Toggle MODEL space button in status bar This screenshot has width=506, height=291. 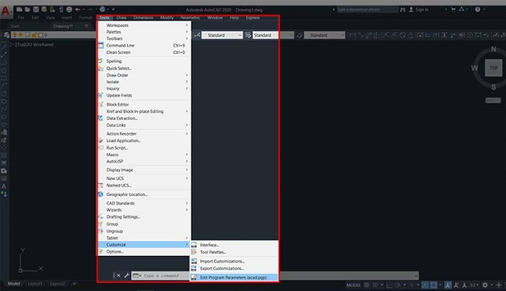(x=353, y=286)
